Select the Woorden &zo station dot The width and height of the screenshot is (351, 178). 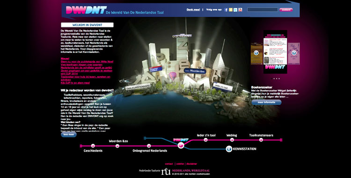(x=117, y=146)
